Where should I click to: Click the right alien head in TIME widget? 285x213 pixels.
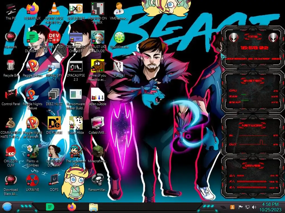coord(273,38)
